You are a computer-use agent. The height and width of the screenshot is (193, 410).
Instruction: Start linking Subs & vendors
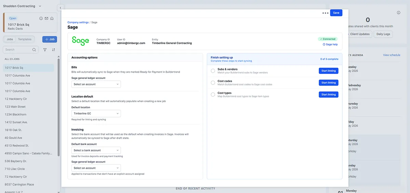pos(329,71)
